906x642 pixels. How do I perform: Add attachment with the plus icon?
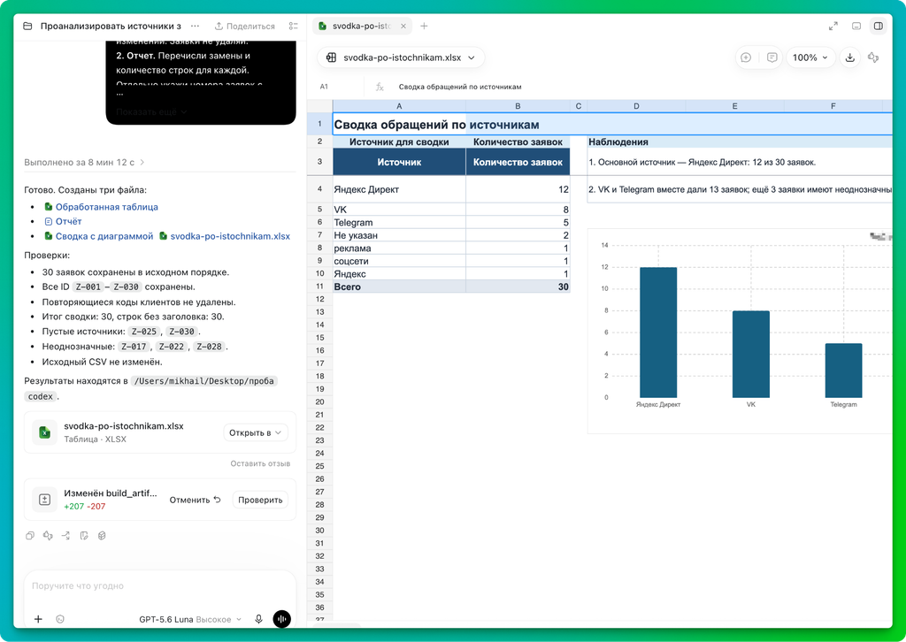38,619
